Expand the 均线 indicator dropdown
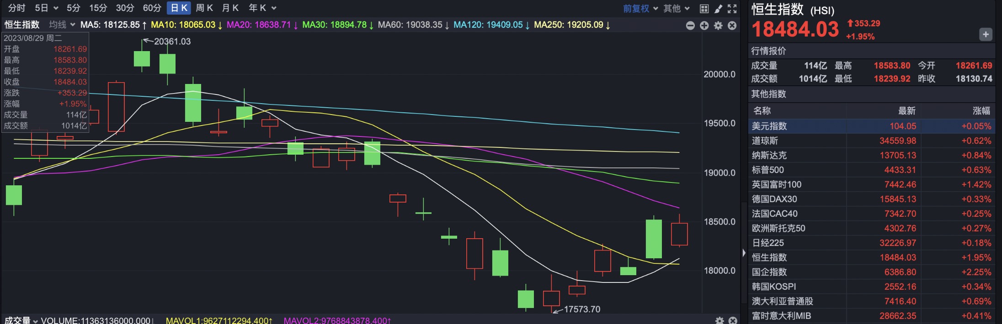 (62, 25)
